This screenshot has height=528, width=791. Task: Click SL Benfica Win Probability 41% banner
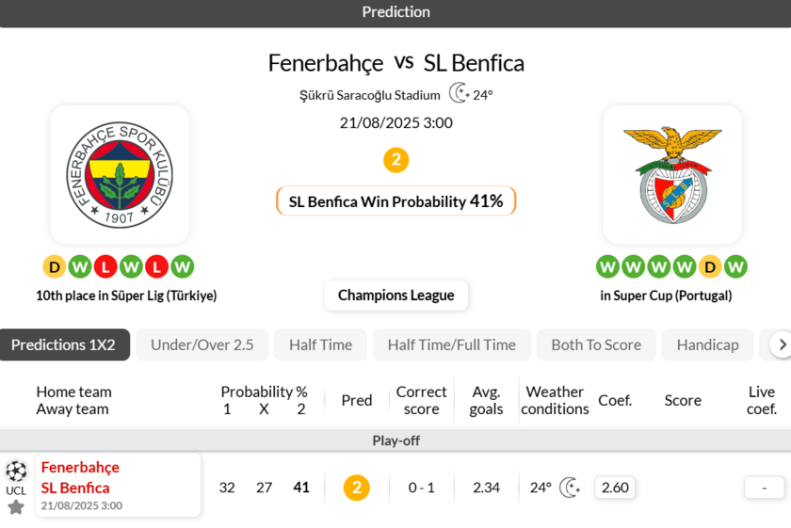(x=395, y=200)
